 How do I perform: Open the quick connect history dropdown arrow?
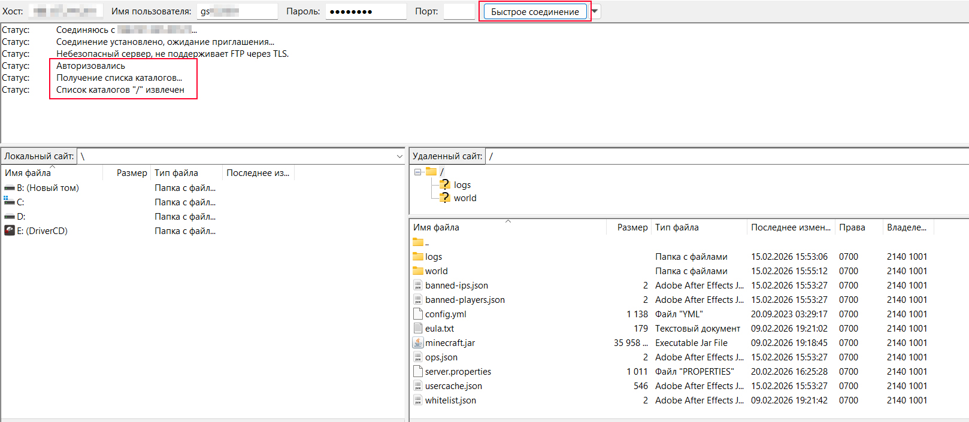595,11
